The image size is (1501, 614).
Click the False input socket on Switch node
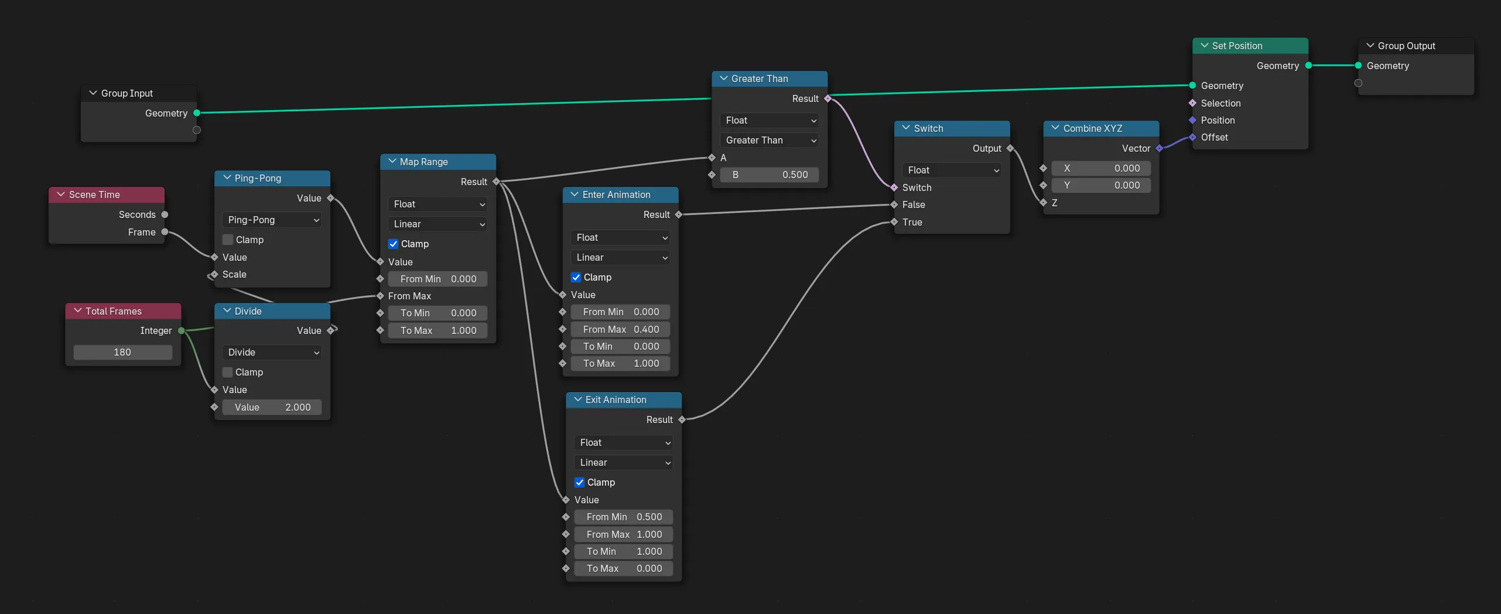tap(893, 204)
